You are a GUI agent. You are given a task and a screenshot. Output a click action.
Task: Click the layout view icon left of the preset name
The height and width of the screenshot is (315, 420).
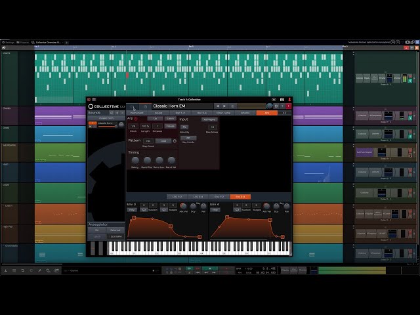(133, 107)
